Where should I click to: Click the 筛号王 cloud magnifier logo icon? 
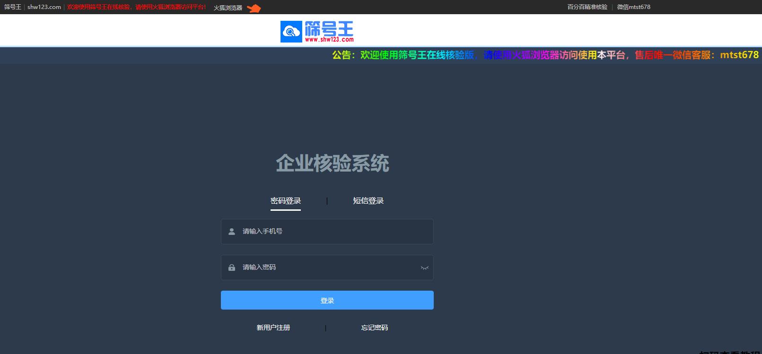(291, 32)
